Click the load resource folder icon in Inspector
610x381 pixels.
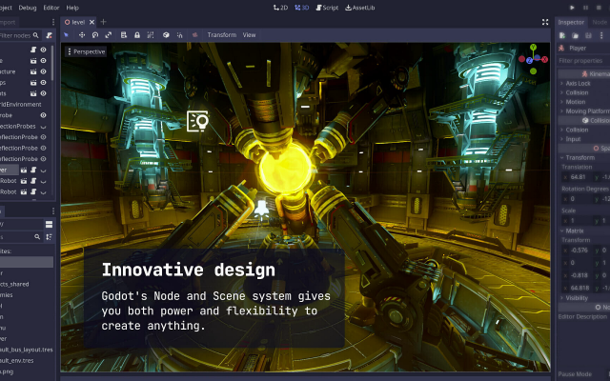tap(576, 35)
